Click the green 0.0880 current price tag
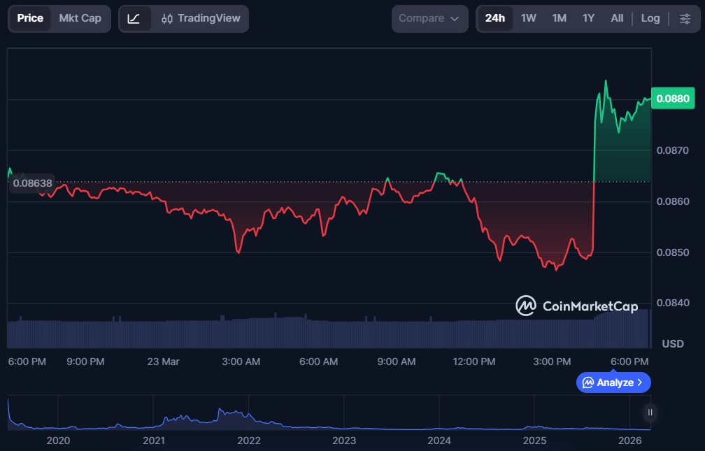 point(671,99)
